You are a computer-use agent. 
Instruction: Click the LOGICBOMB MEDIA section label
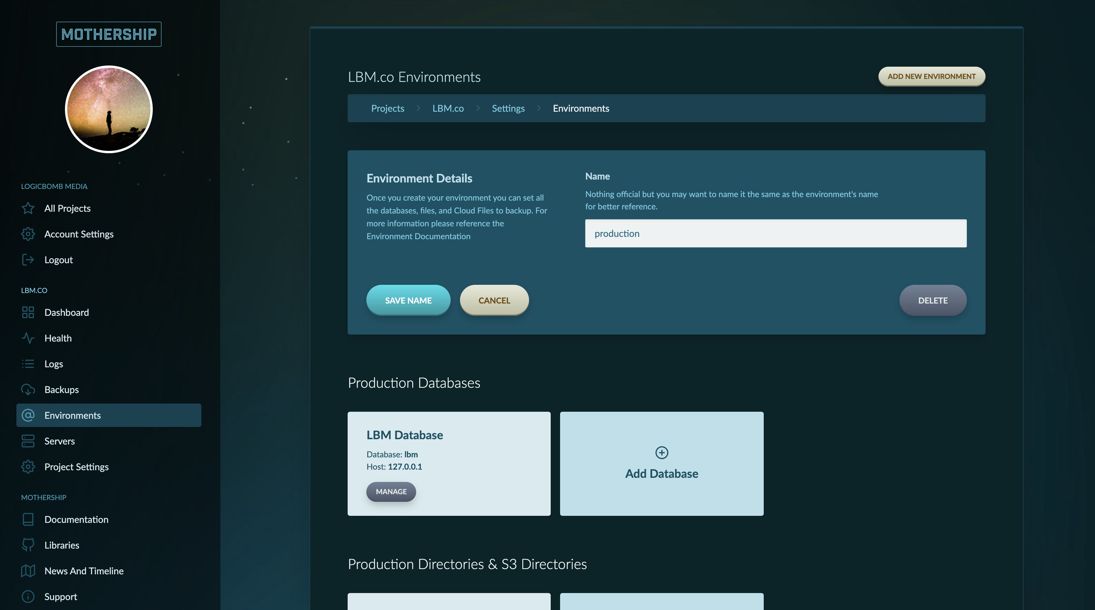coord(54,186)
